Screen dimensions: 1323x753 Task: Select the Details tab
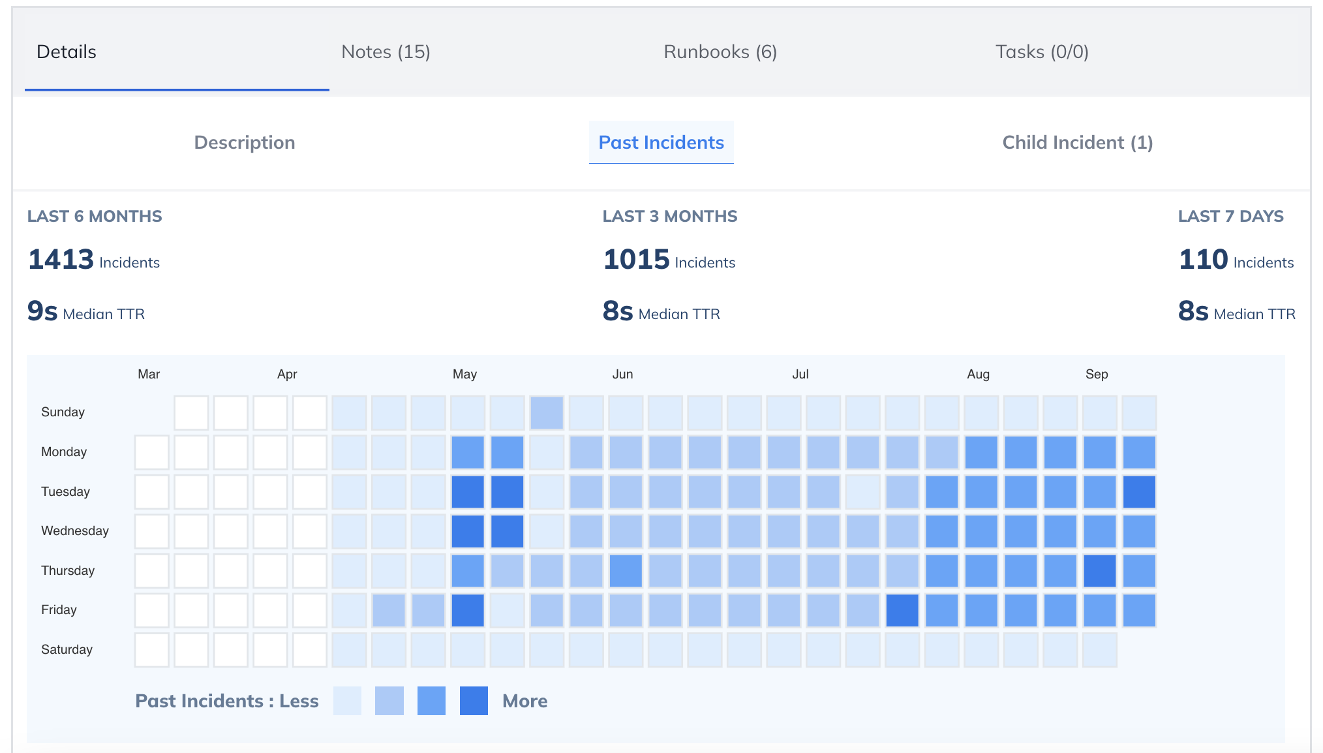tap(66, 52)
